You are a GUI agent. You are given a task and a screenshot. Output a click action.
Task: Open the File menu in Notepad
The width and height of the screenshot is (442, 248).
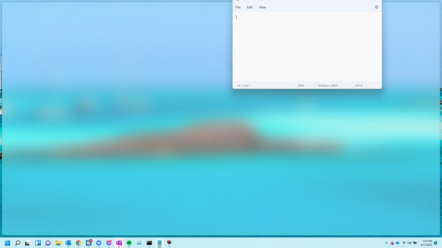tap(238, 8)
